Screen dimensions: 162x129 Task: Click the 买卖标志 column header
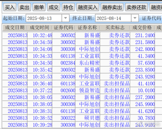(115, 28)
